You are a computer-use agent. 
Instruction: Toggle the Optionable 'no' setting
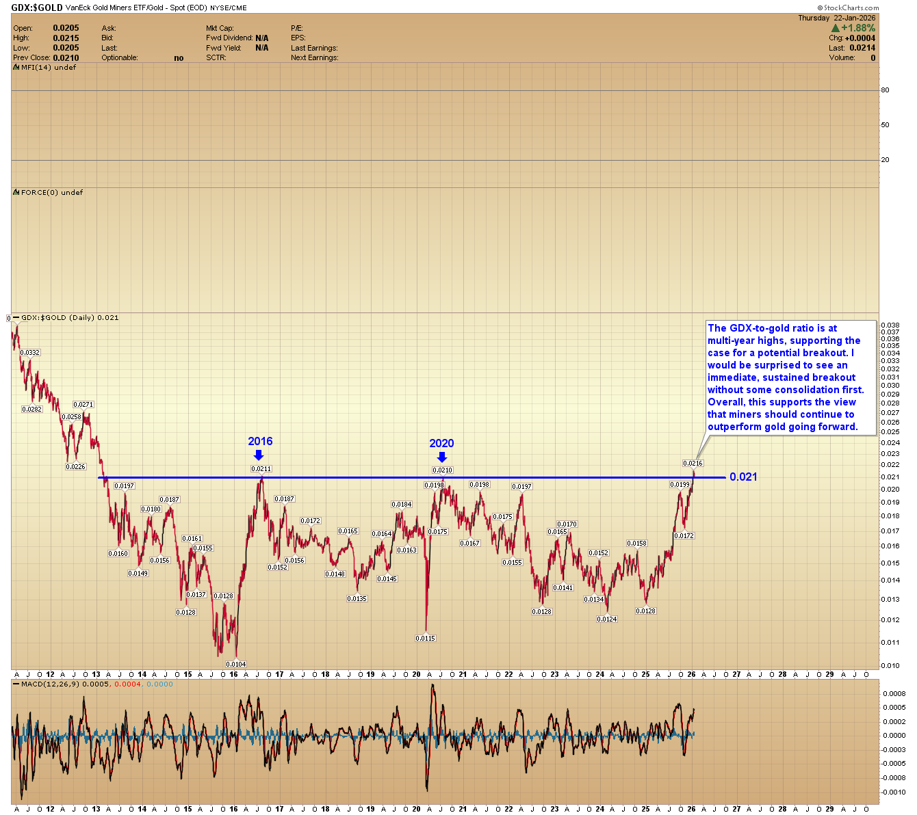pyautogui.click(x=179, y=57)
